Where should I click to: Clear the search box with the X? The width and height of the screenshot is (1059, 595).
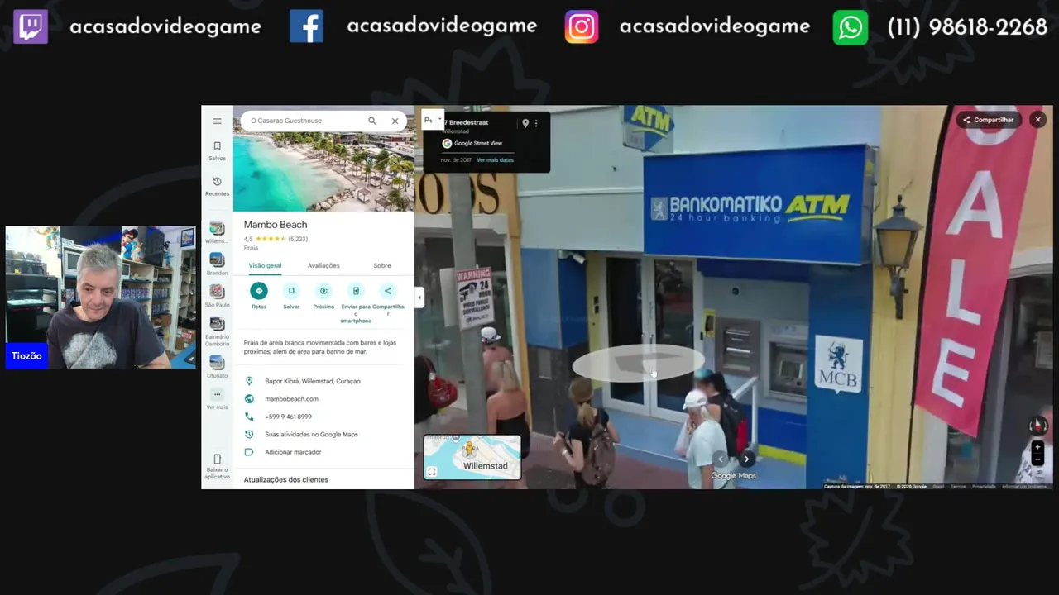pos(395,121)
